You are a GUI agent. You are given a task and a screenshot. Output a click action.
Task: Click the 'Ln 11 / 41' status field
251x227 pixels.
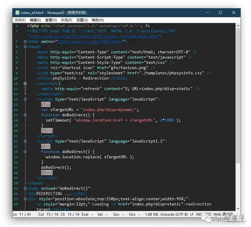(22, 214)
